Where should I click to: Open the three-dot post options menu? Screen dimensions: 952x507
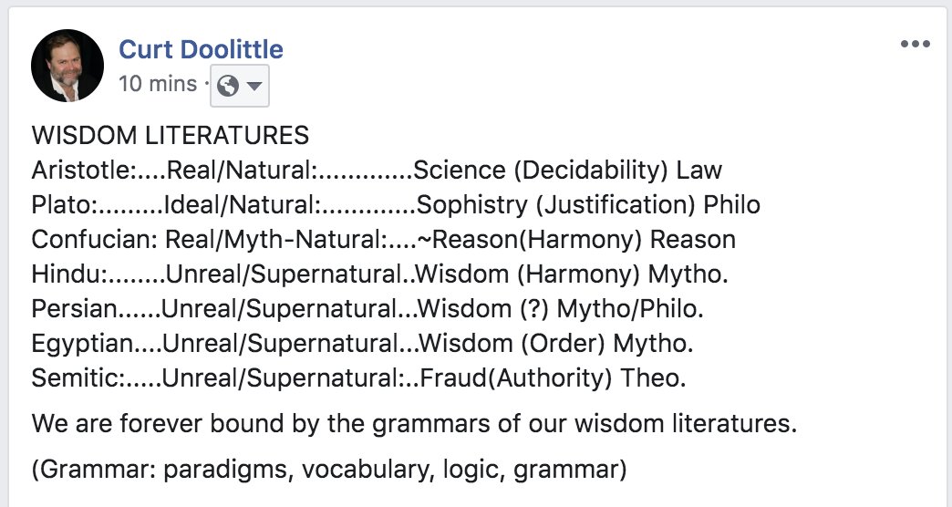click(x=915, y=45)
